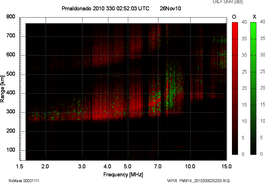Click the 5.0 frequency tick label
Image resolution: width=265 pixels, height=183 pixels.
pyautogui.click(x=127, y=166)
